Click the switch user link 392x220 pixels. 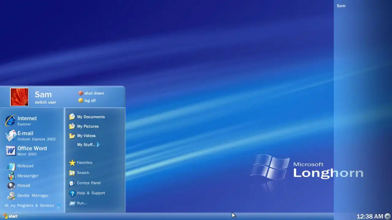[45, 102]
